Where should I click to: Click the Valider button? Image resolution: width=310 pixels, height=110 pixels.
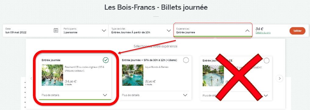pyautogui.click(x=297, y=31)
